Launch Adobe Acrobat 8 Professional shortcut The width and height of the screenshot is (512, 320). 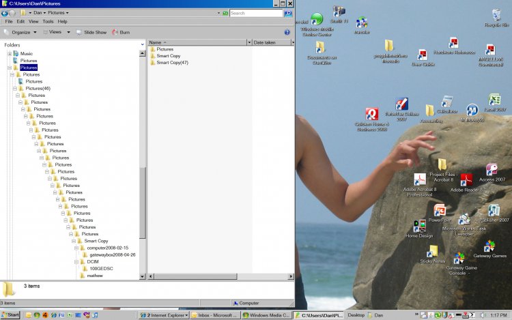tap(420, 185)
